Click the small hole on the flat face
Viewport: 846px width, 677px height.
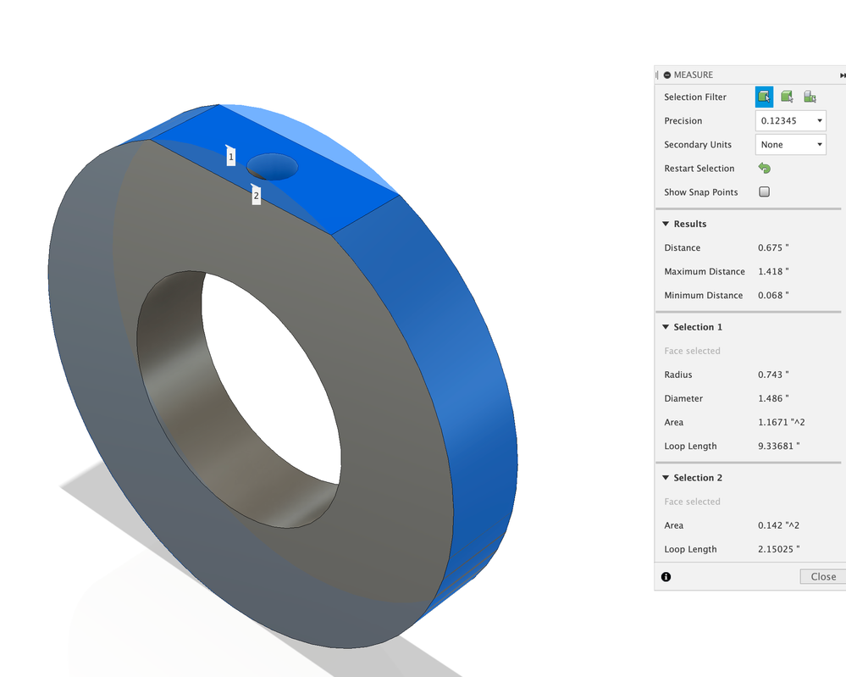pyautogui.click(x=273, y=167)
